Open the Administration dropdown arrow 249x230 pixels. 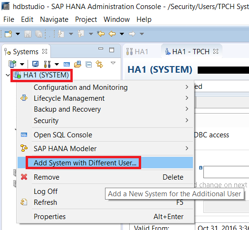tap(57, 64)
